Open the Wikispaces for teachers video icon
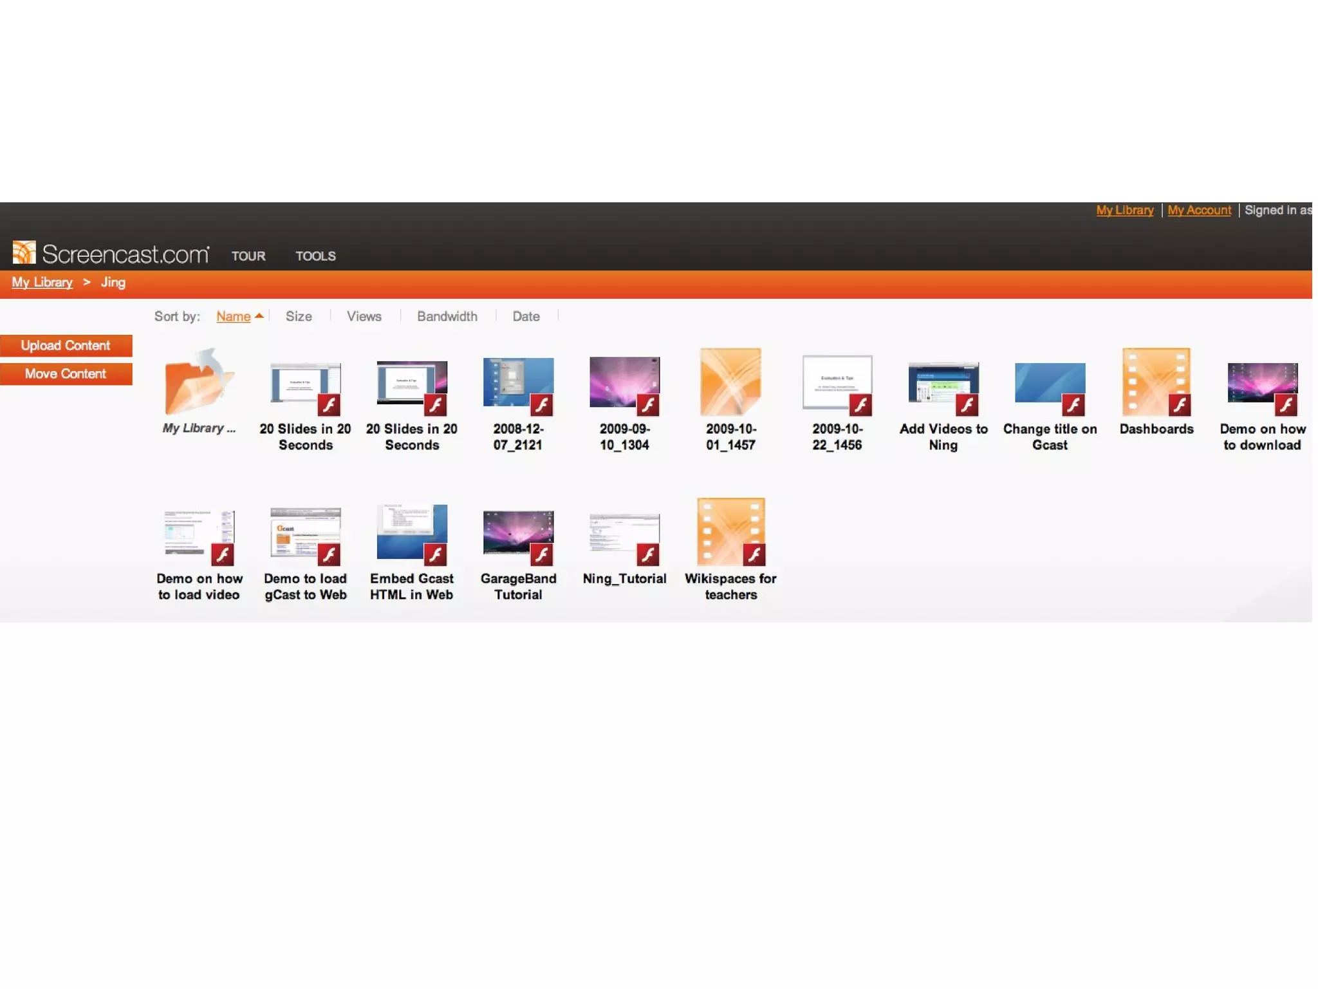The image size is (1318, 989). click(x=730, y=532)
